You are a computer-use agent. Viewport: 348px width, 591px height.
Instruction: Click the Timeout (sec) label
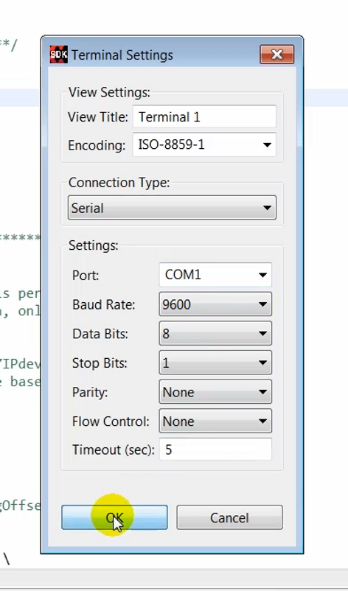click(114, 450)
